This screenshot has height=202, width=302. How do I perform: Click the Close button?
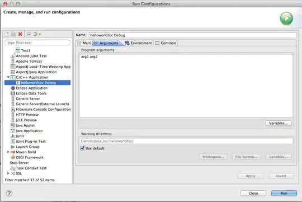click(253, 193)
